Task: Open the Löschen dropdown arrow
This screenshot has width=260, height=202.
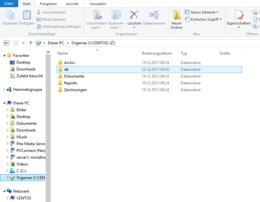Action: (x=134, y=28)
